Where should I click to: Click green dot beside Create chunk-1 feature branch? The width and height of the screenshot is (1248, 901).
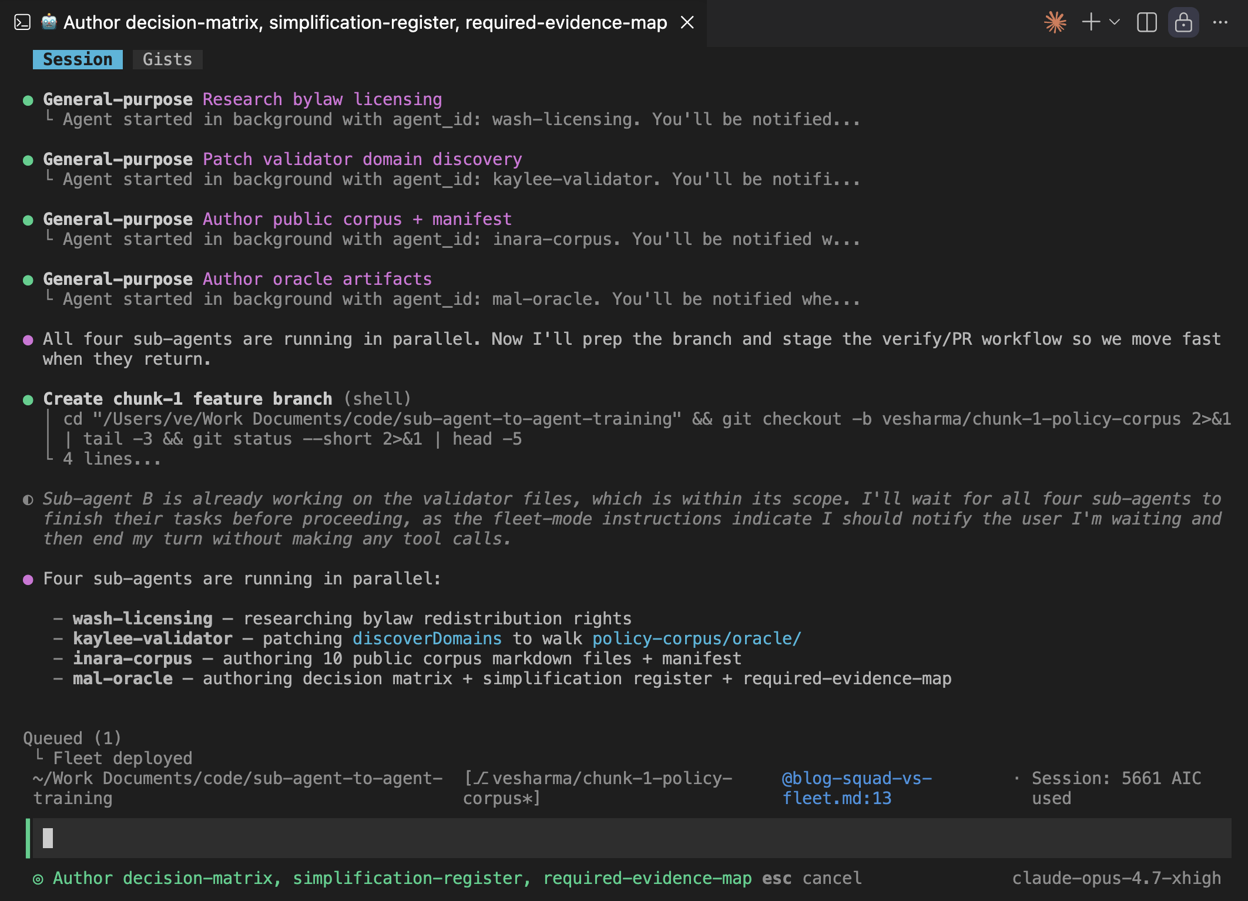(x=28, y=400)
